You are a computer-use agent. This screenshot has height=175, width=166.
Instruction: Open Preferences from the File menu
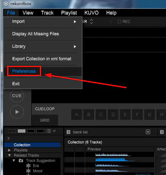[24, 71]
